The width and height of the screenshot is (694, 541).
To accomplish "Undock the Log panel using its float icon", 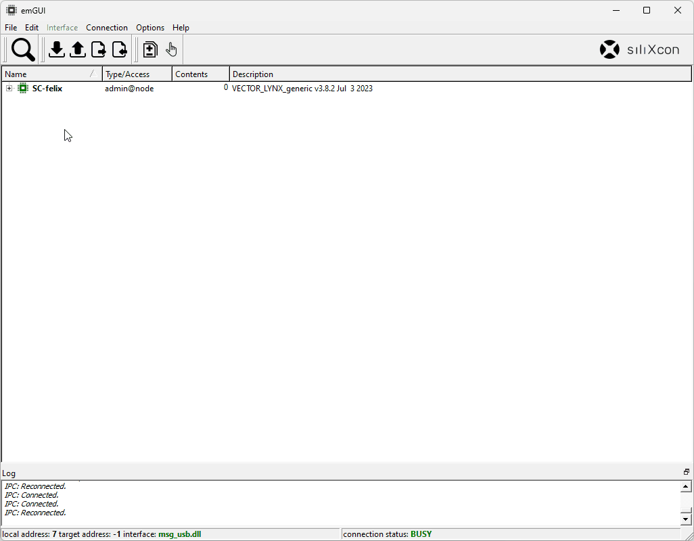I will pyautogui.click(x=687, y=472).
